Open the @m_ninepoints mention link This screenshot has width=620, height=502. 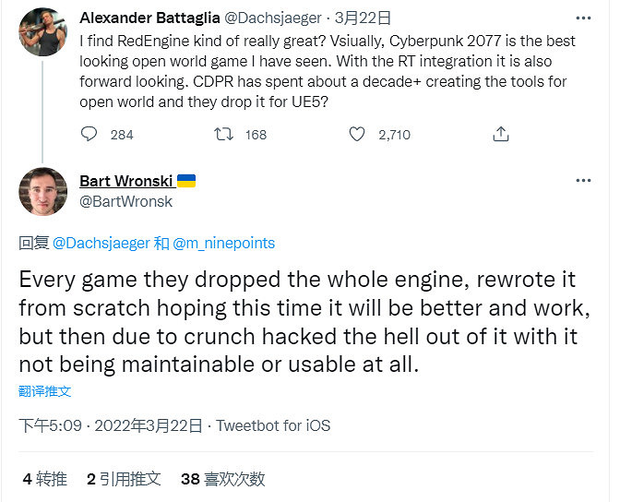(224, 244)
